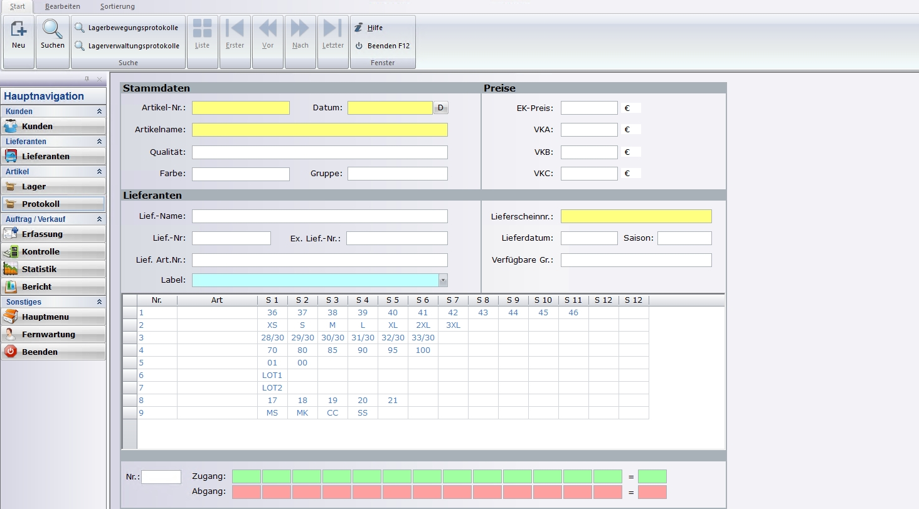Focus the EK-Preis field
The image size is (919, 509).
[x=589, y=108]
